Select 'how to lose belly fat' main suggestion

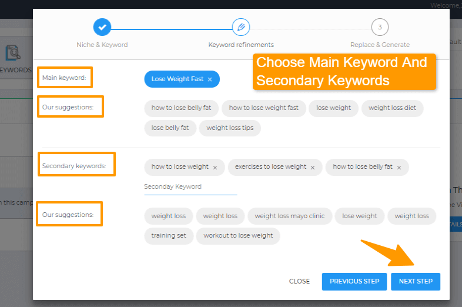(182, 108)
